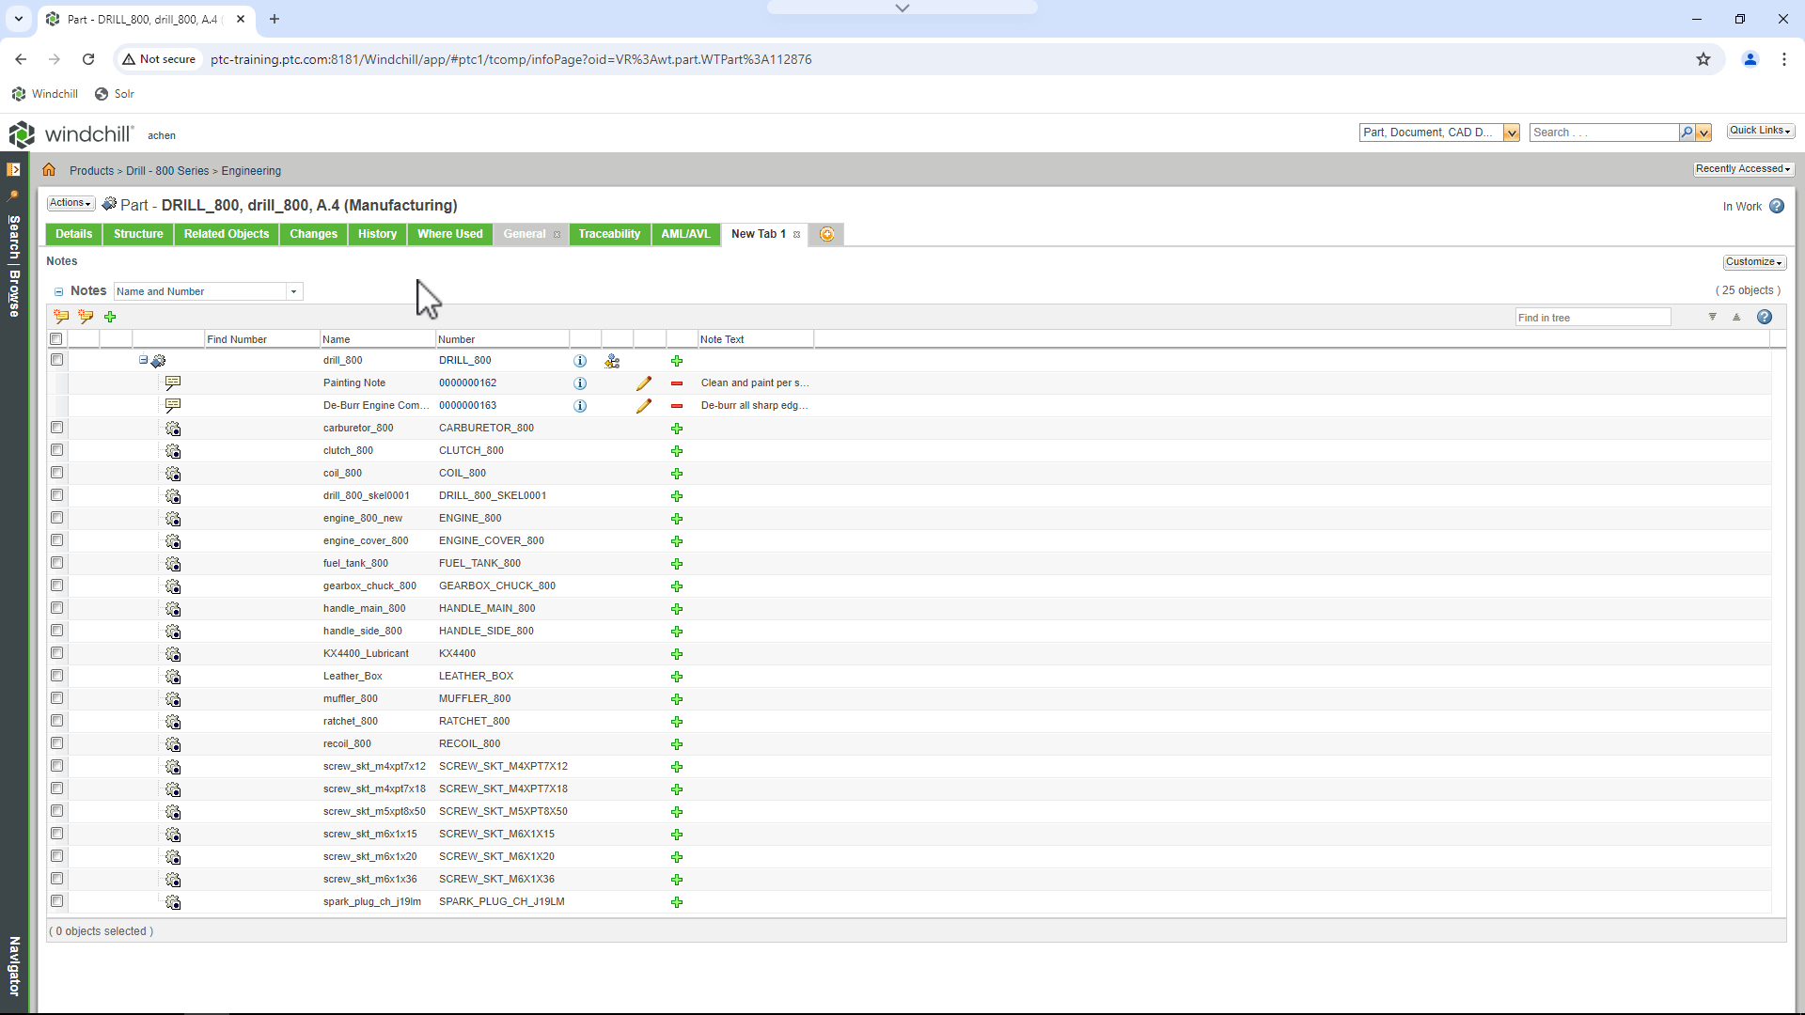The height and width of the screenshot is (1015, 1805).
Task: Click the add new tab icon
Action: (827, 234)
